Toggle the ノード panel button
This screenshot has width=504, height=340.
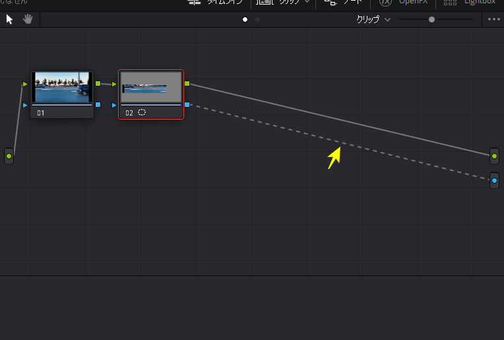(343, 2)
